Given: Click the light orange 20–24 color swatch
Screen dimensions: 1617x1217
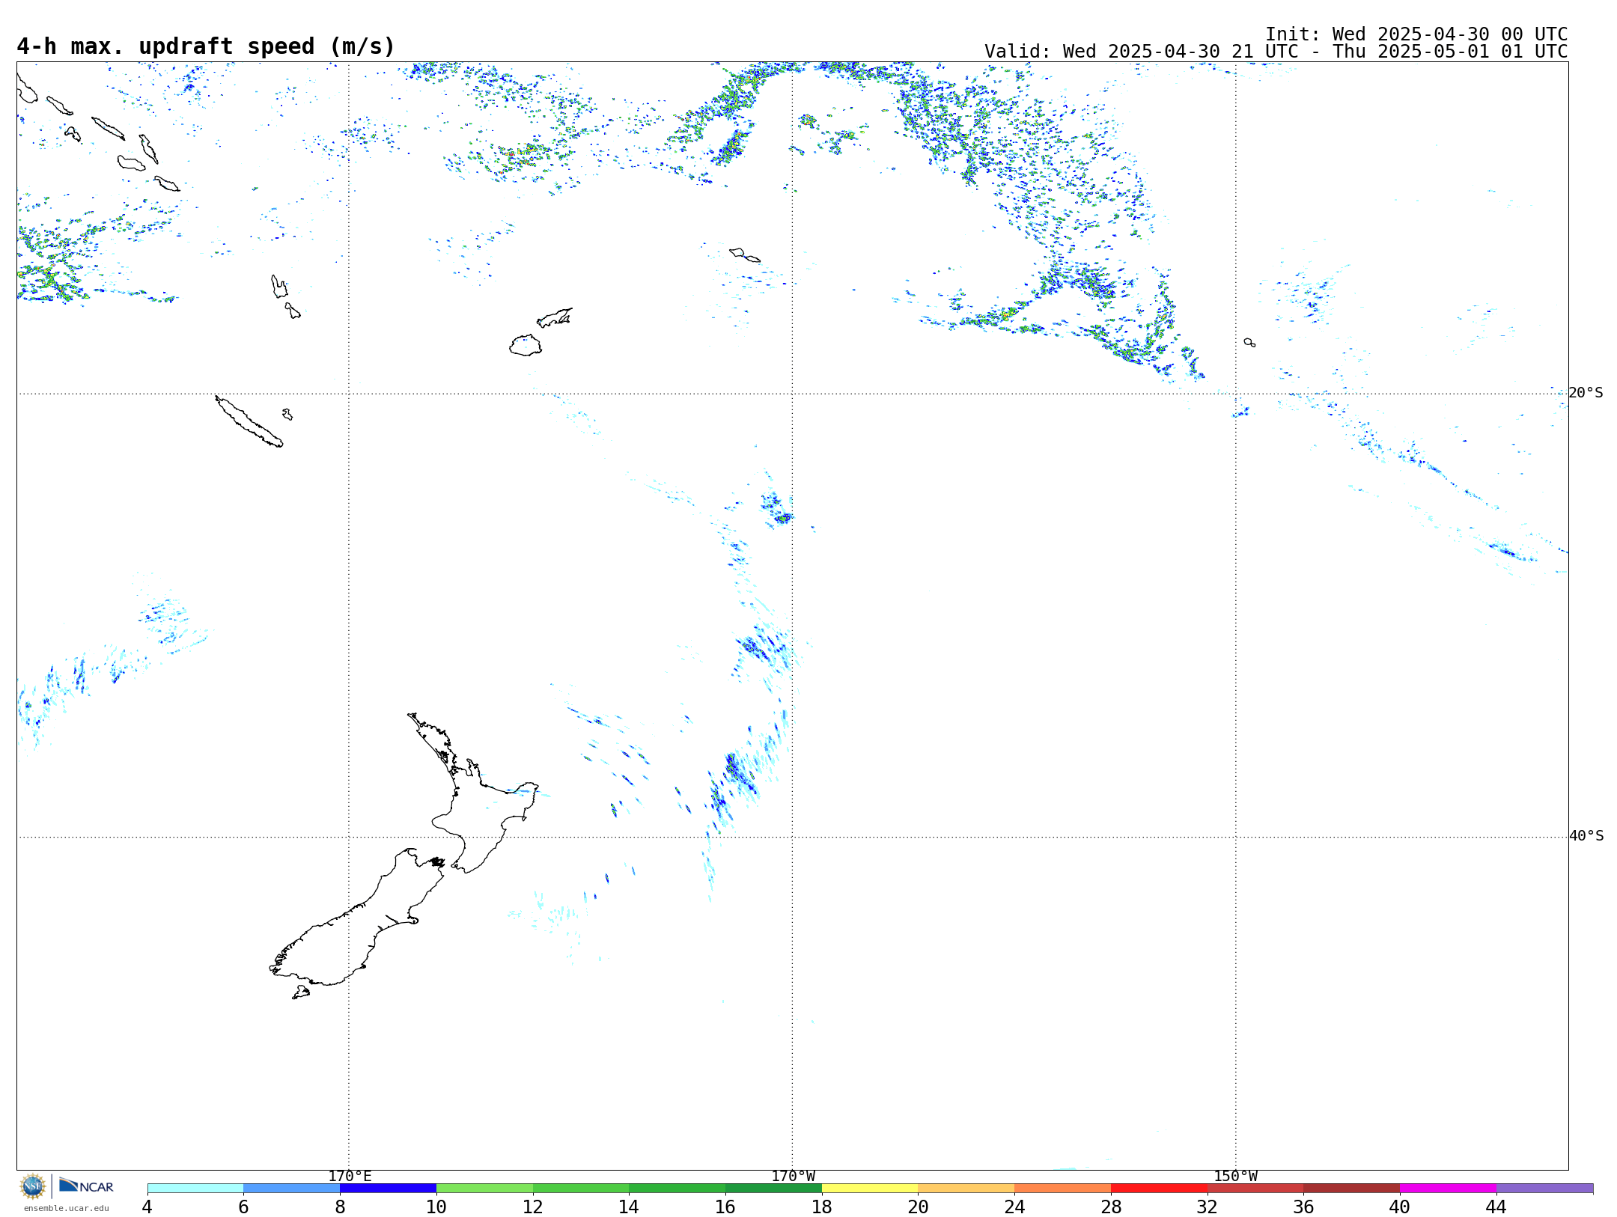Looking at the screenshot, I should tap(966, 1189).
